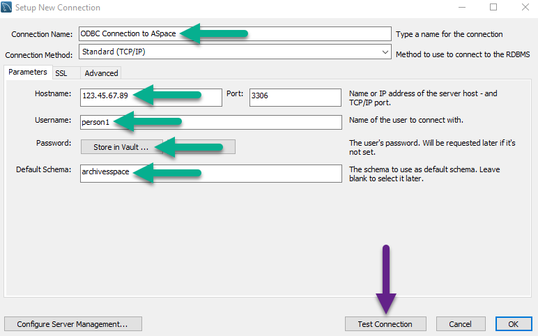This screenshot has height=336, width=538.
Task: Click the MySQL Workbench dolphin icon in title bar
Action: click(8, 8)
